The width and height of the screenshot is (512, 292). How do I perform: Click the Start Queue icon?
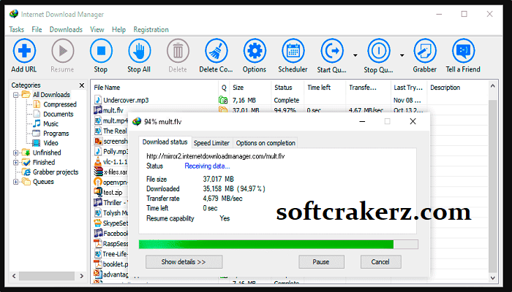[332, 50]
